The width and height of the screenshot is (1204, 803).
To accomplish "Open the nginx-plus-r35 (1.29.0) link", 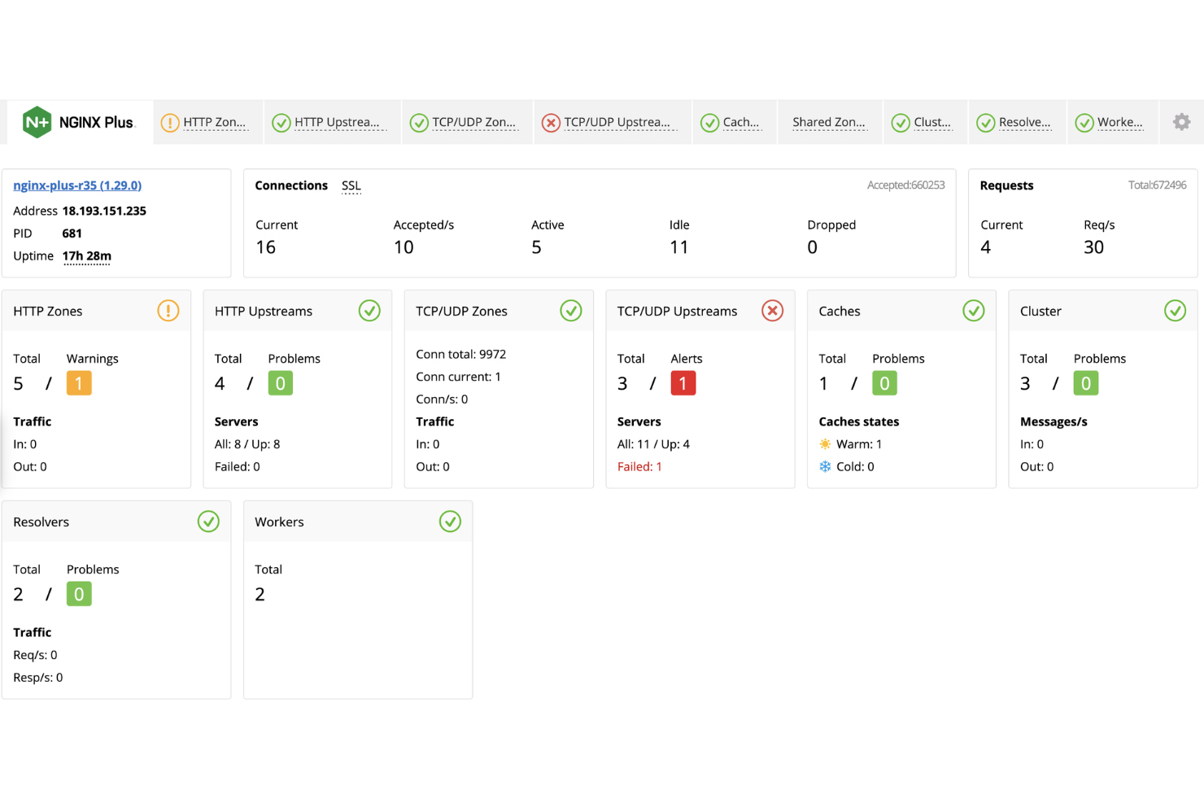I will tap(77, 185).
